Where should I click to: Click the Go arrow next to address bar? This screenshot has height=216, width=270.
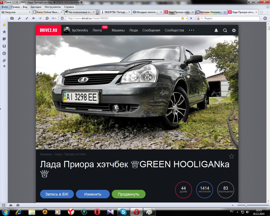coord(191,18)
